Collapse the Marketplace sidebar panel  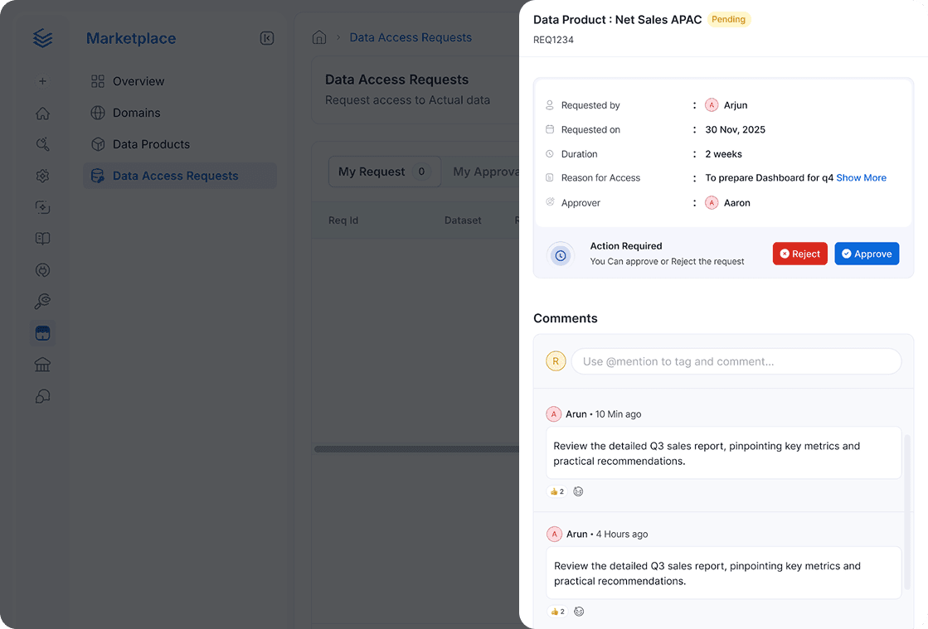tap(267, 38)
